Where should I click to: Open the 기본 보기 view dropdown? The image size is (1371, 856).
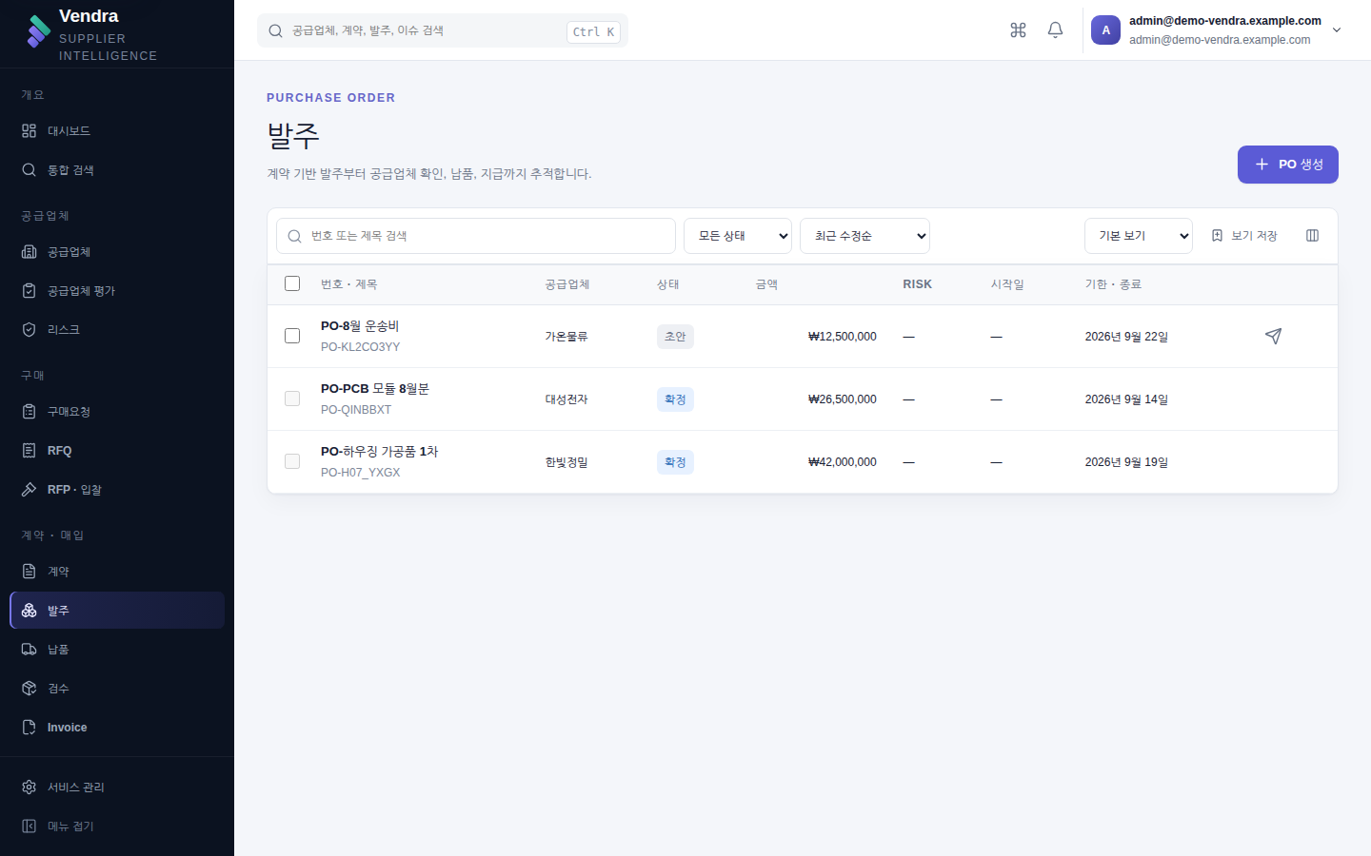(x=1139, y=236)
